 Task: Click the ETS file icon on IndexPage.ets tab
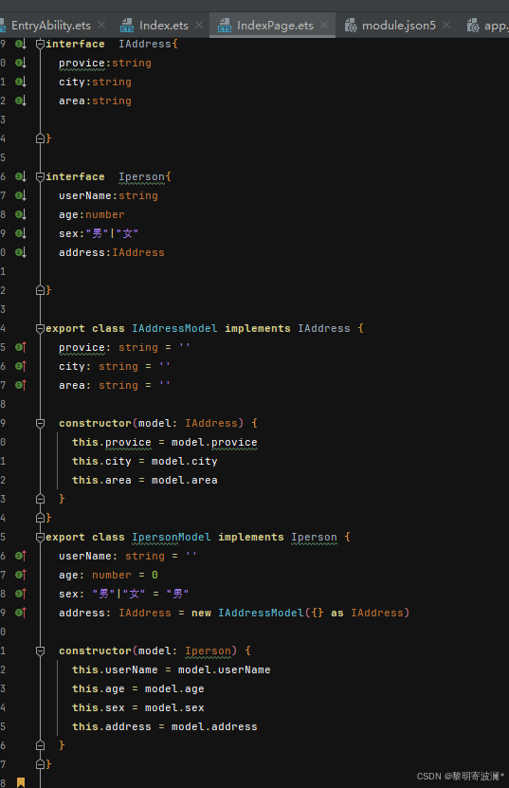coord(225,25)
